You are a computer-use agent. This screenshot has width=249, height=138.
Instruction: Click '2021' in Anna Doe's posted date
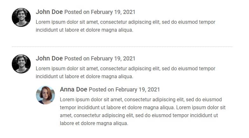click(154, 90)
